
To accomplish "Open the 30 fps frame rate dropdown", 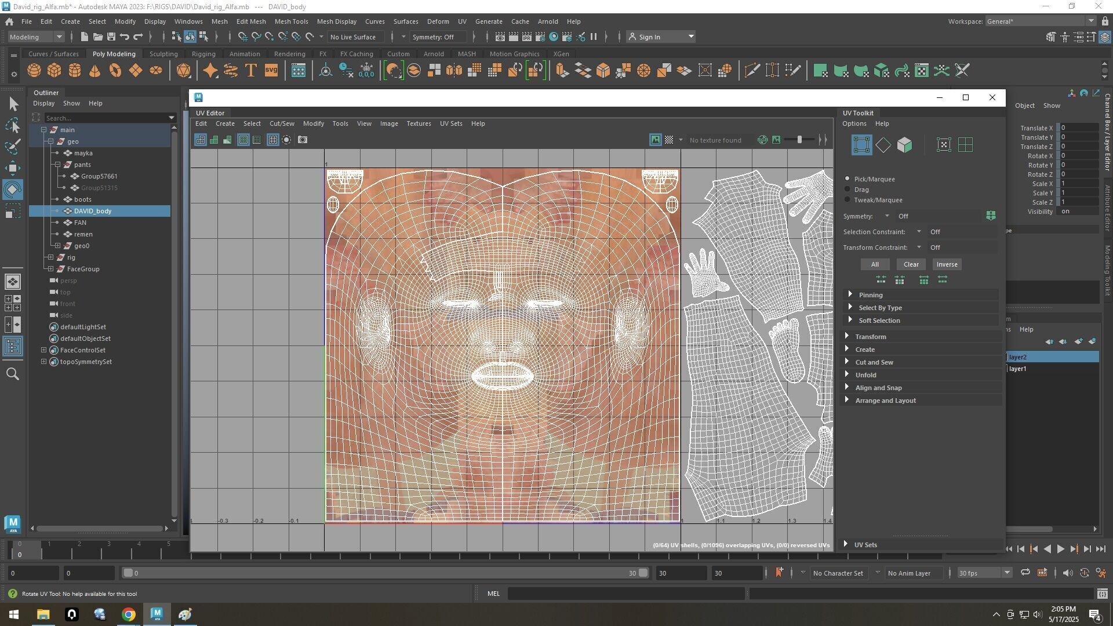I will [x=984, y=573].
